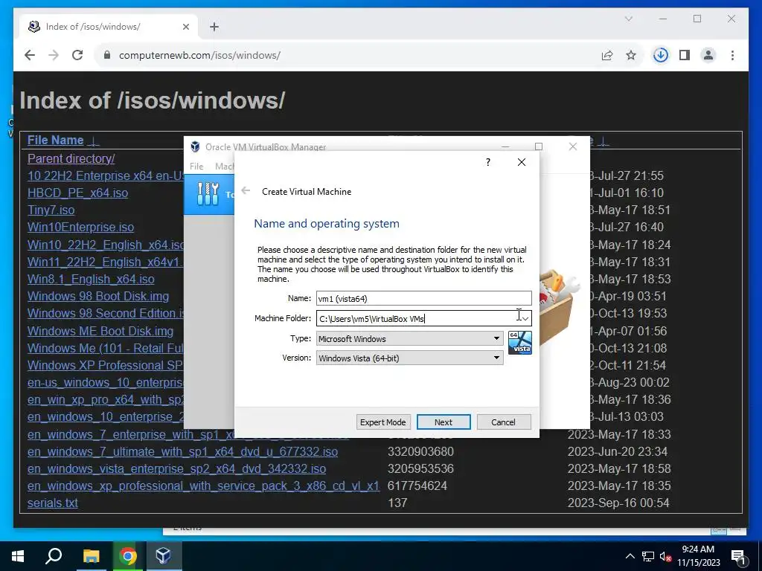
Task: Expand the Machine Folder combo box
Action: [525, 318]
